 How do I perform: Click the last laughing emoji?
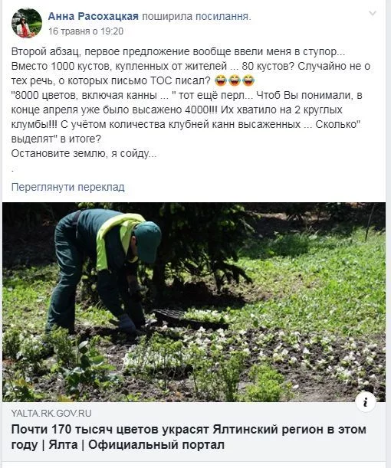248,80
